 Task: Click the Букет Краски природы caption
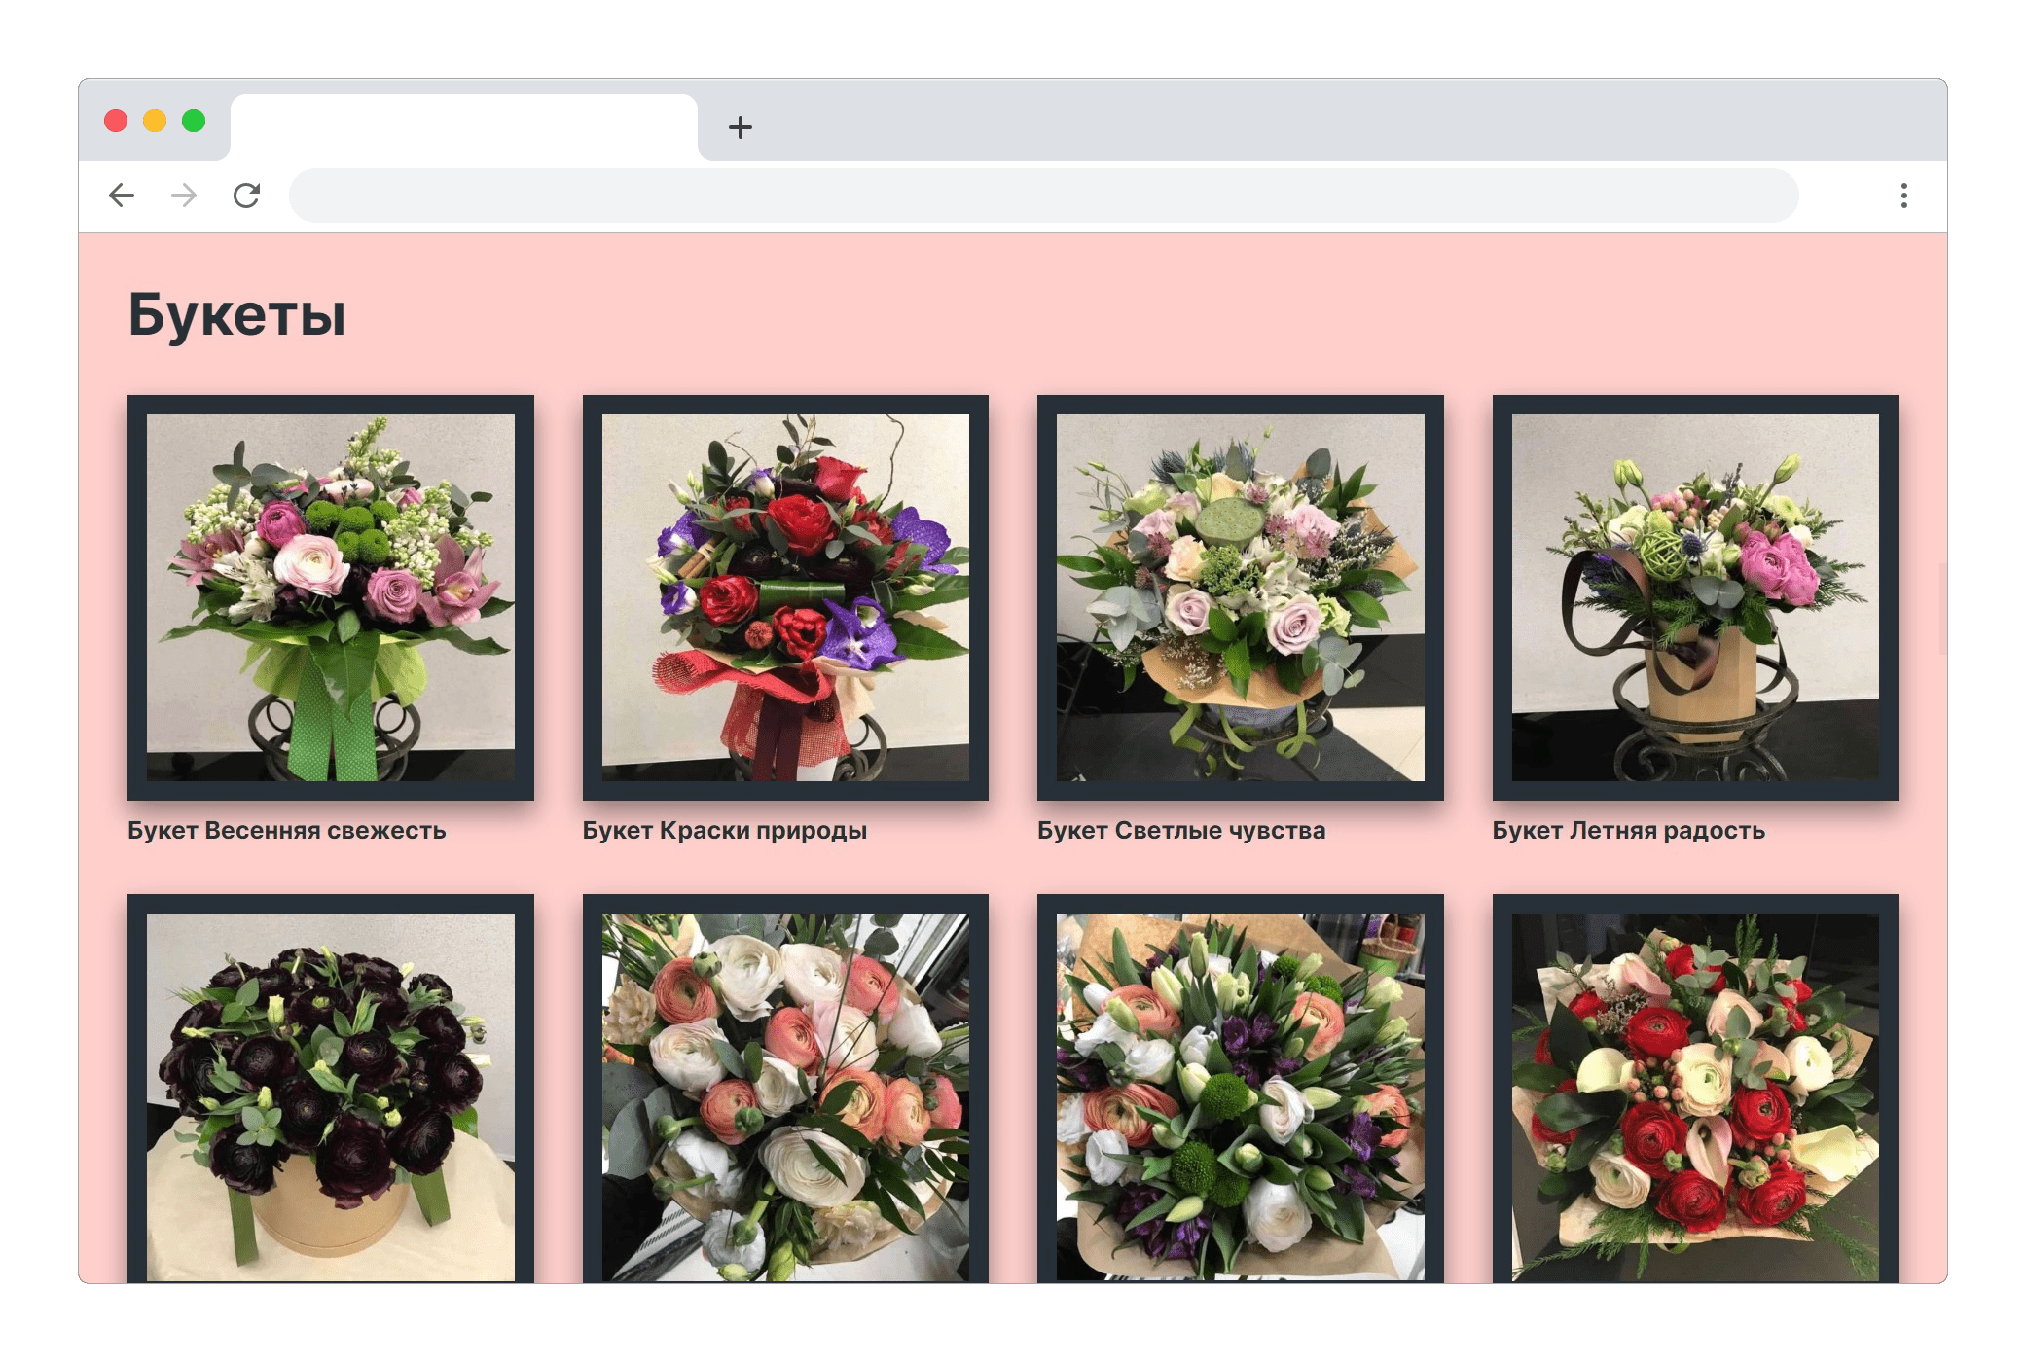(x=725, y=831)
